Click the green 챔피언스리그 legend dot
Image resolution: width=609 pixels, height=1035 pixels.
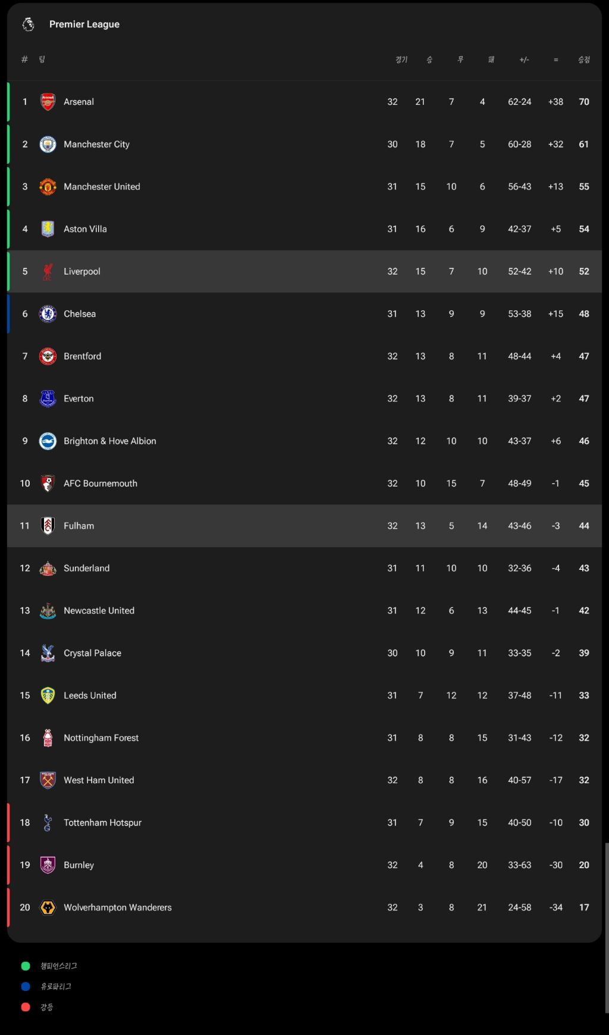click(x=25, y=966)
